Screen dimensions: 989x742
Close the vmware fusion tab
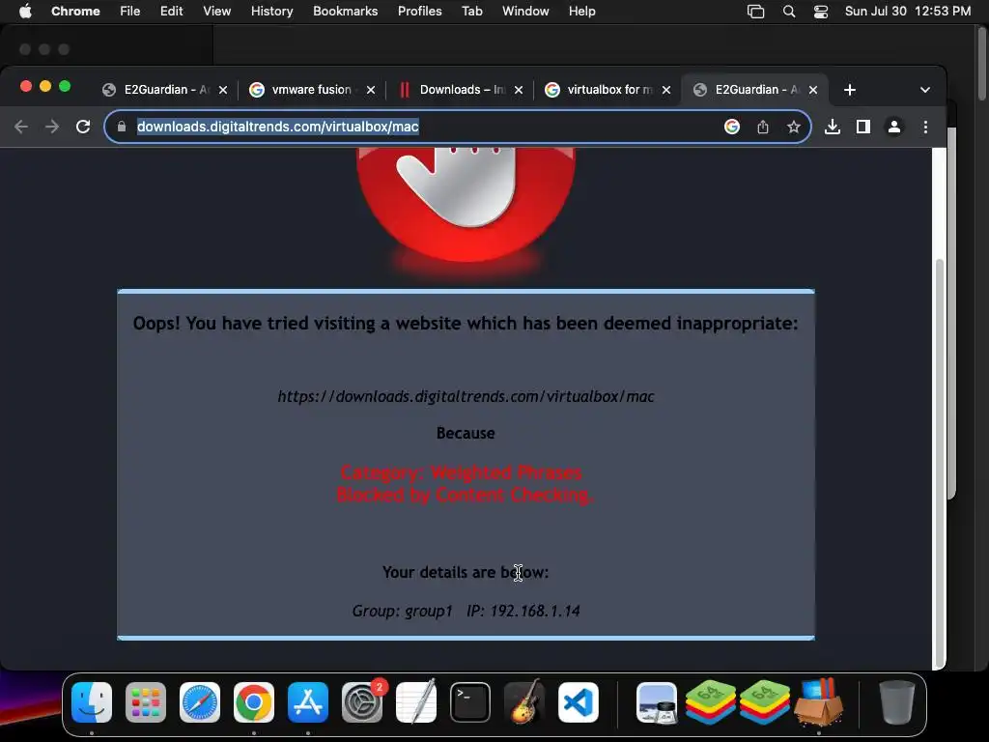click(371, 90)
